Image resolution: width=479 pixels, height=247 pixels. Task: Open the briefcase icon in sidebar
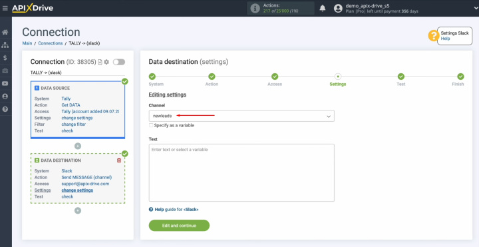pos(5,71)
